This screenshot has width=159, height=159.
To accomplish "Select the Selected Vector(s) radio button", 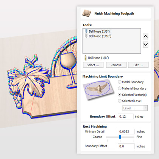I will point(120,95).
